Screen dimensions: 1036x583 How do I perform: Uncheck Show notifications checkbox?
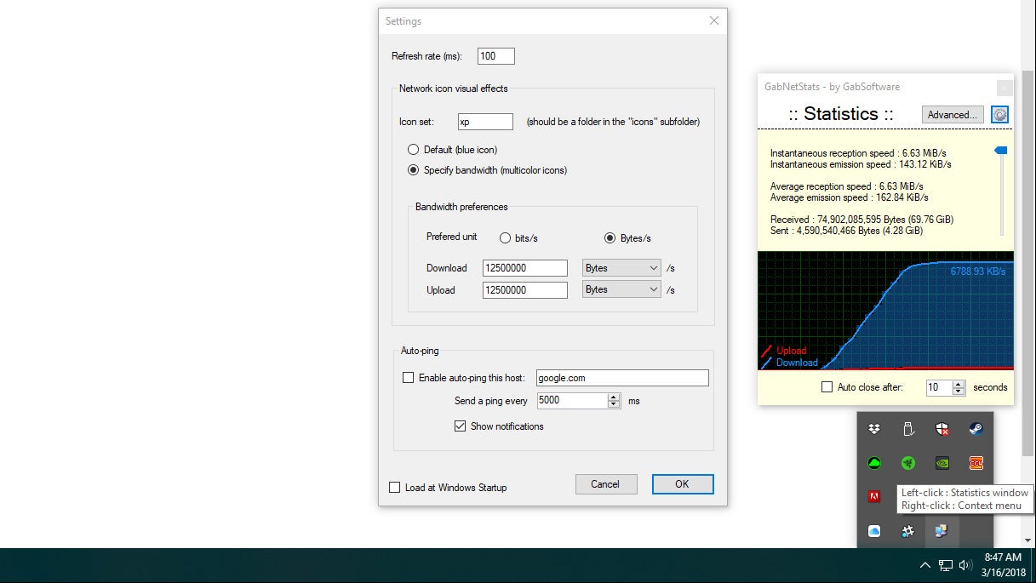coord(460,426)
